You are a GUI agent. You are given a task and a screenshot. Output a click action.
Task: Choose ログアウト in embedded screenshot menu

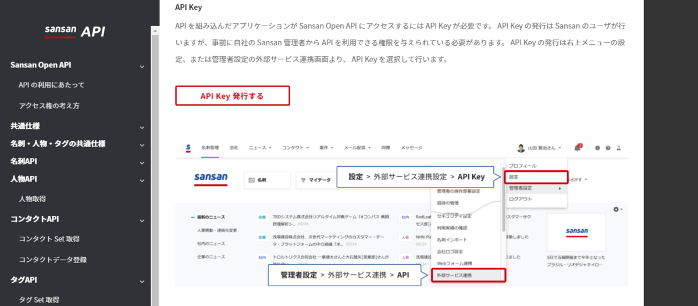[520, 199]
